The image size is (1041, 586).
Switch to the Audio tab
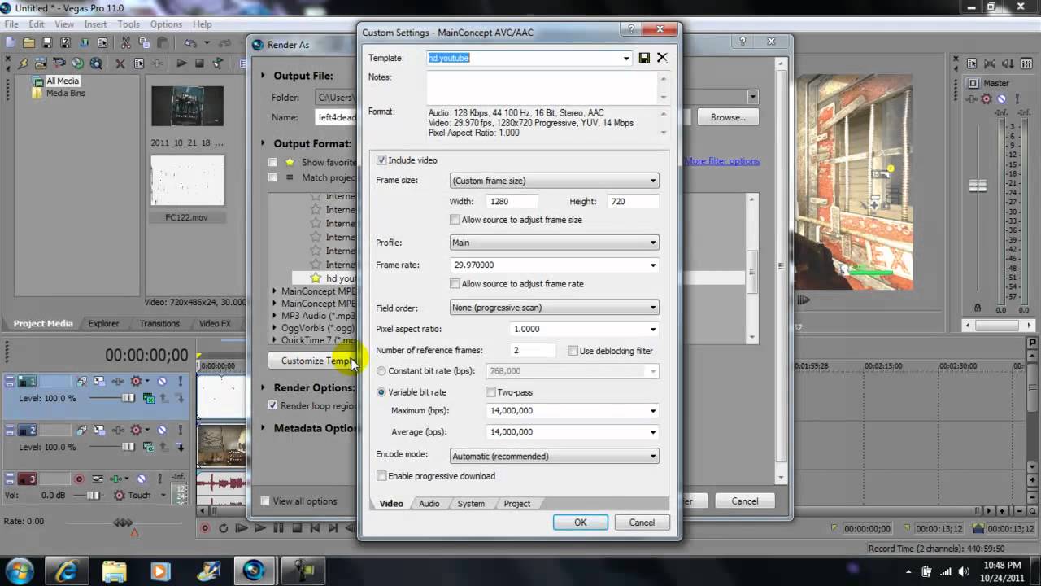coord(429,504)
